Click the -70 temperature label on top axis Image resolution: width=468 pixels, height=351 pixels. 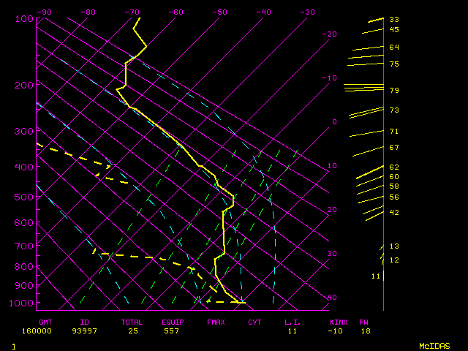(132, 12)
